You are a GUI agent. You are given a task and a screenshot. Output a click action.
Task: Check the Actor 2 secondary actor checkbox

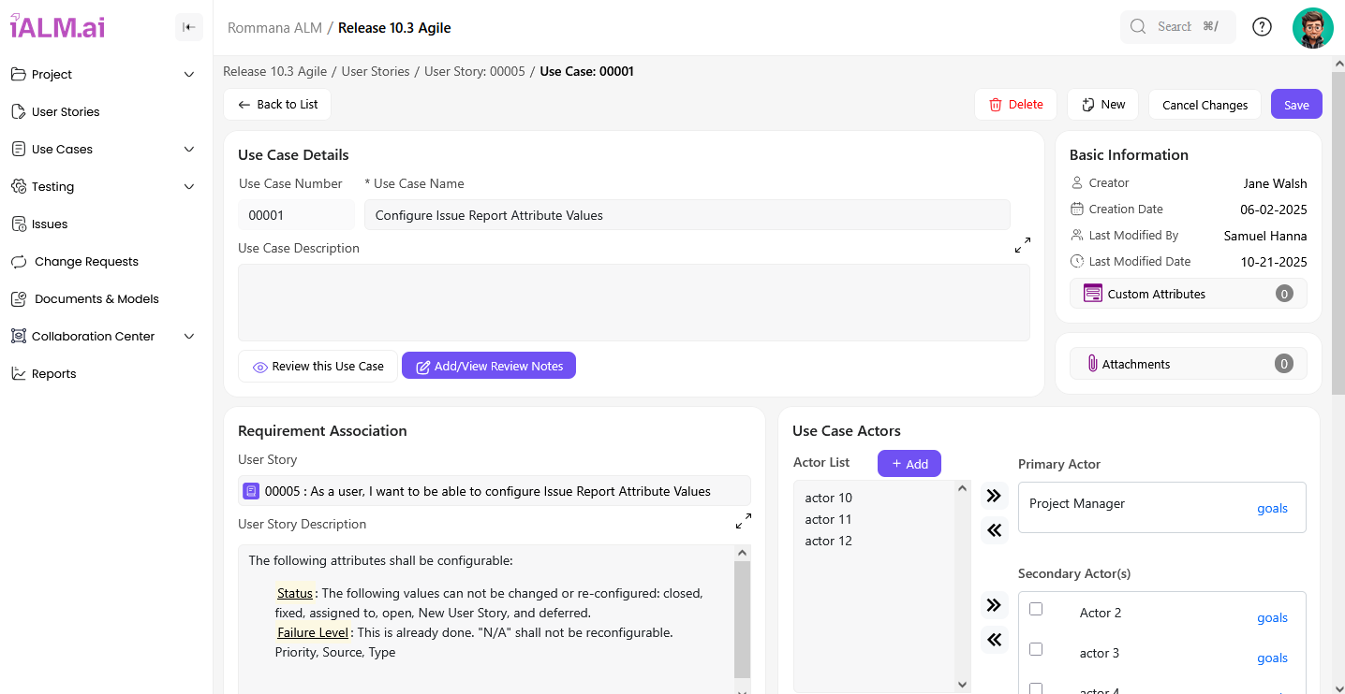coord(1036,609)
